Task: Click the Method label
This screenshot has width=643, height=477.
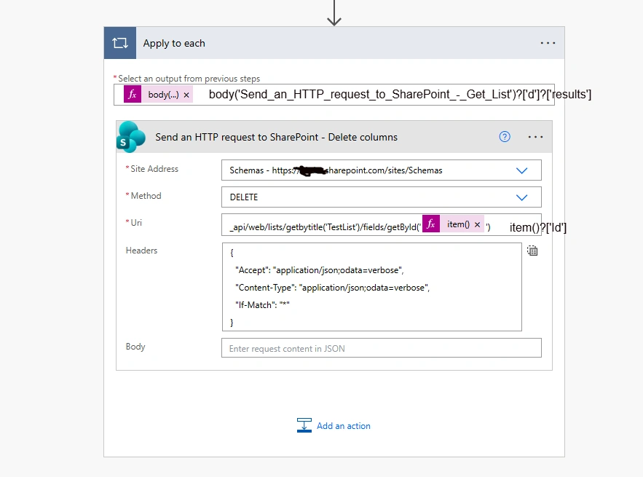Action: [146, 196]
